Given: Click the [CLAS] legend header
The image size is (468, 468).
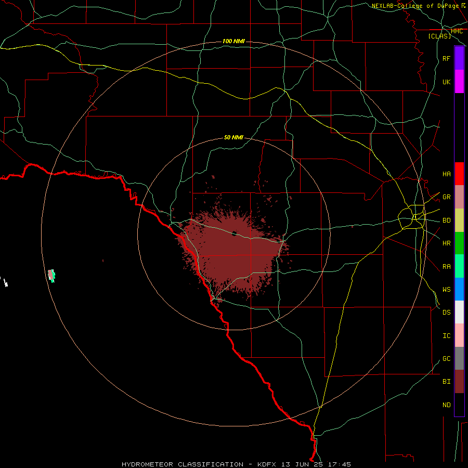Looking at the screenshot, I should click(439, 36).
